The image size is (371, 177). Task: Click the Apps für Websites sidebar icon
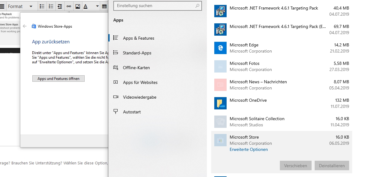click(116, 82)
